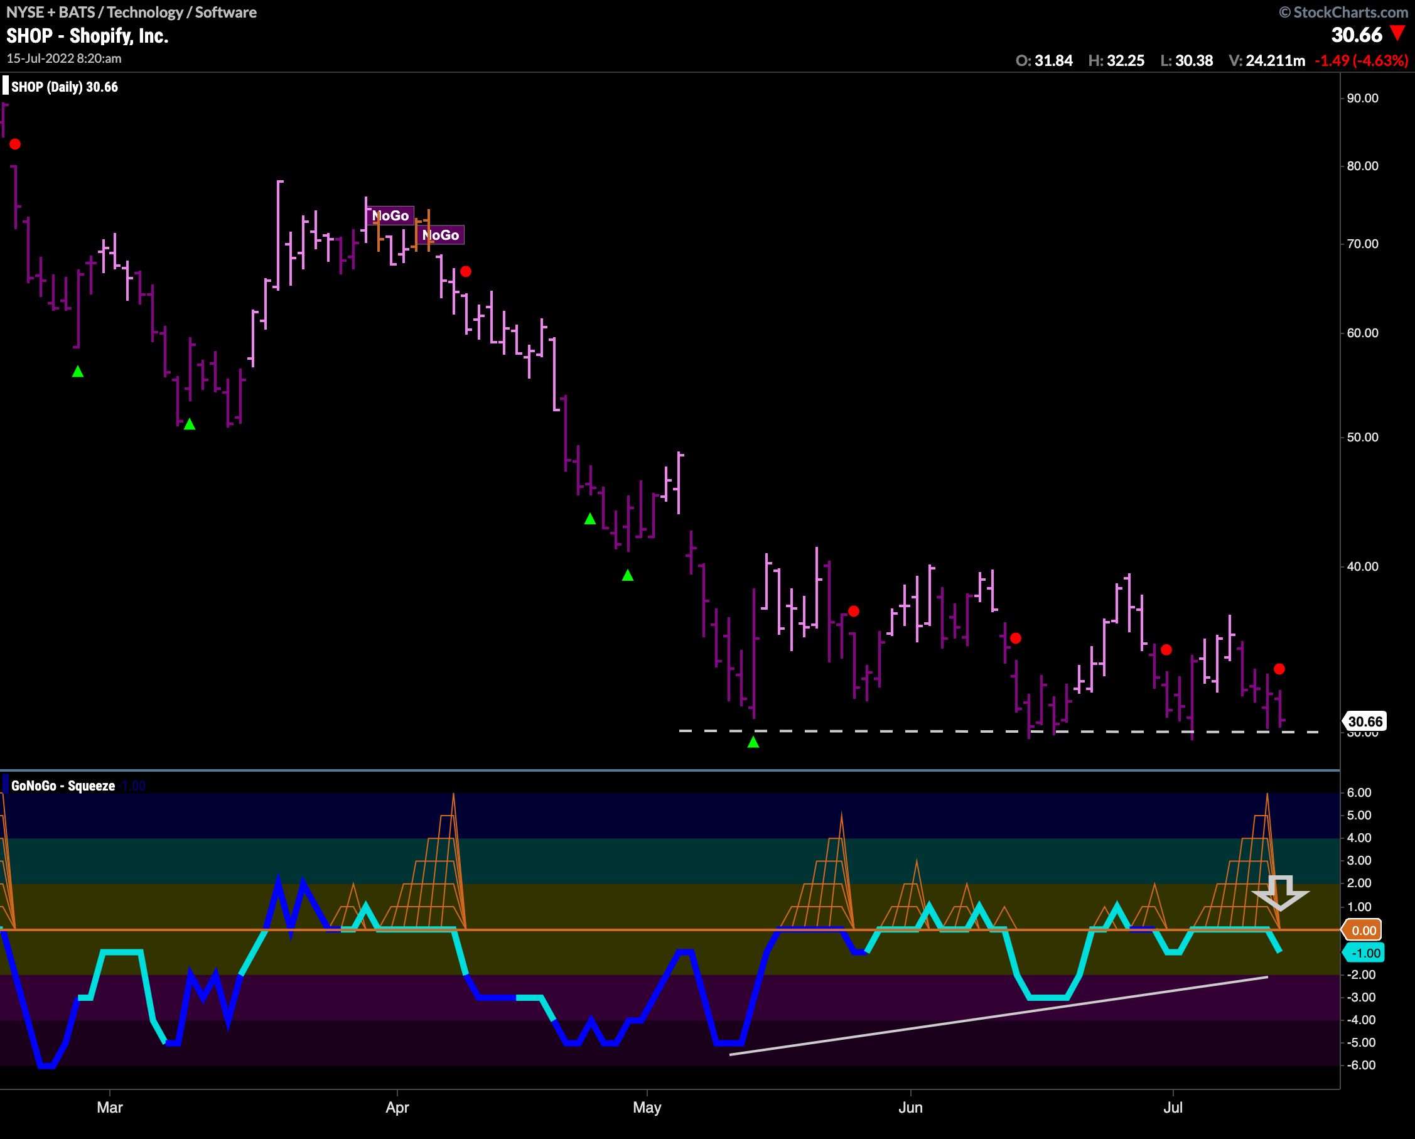Click the 60.00 price axis label
This screenshot has height=1139, width=1415.
1362,333
